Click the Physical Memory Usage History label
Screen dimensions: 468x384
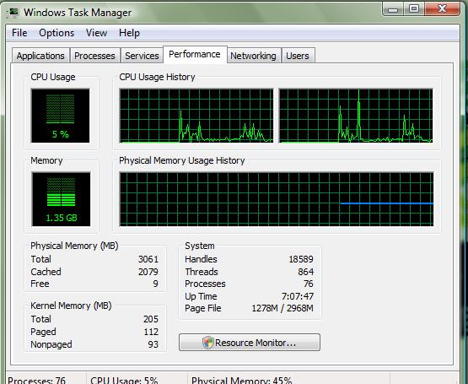click(x=182, y=160)
